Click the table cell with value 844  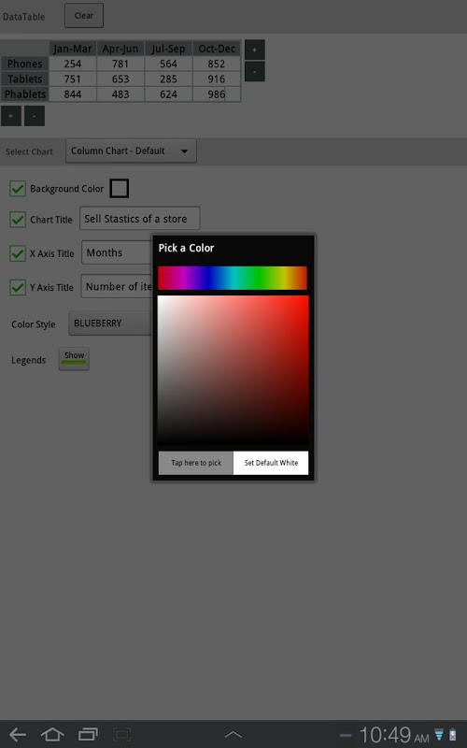coord(73,94)
